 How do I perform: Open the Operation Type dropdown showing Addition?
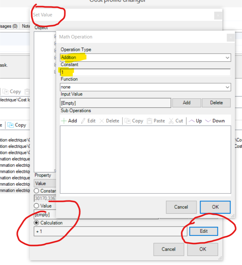click(x=145, y=58)
